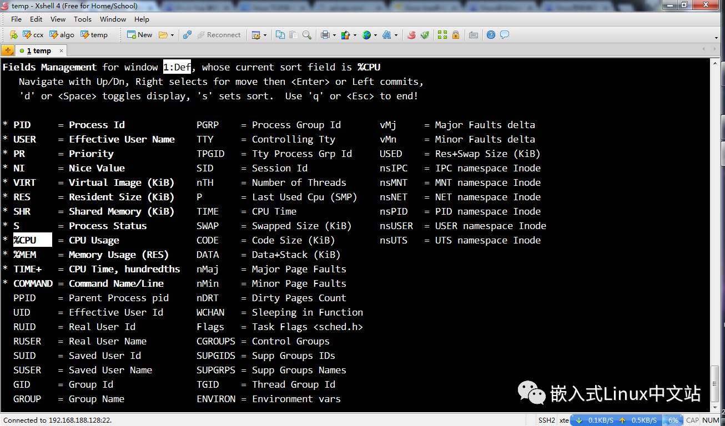Image resolution: width=725 pixels, height=426 pixels.
Task: Click the nTH Number of Threads field
Action: 271,182
